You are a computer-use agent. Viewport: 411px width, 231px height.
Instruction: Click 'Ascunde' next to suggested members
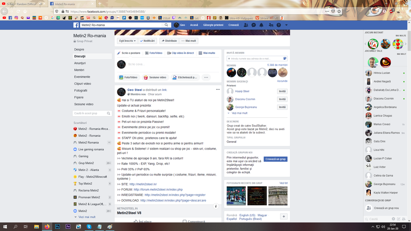click(282, 81)
